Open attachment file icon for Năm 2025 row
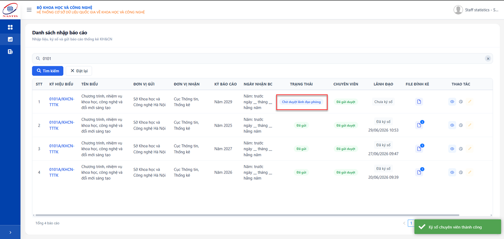Screen dimensions: 504x239 coord(419,125)
